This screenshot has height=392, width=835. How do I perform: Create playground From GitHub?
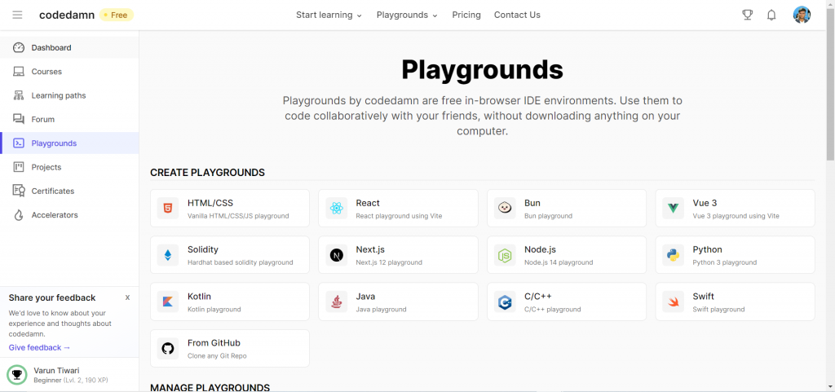click(230, 348)
